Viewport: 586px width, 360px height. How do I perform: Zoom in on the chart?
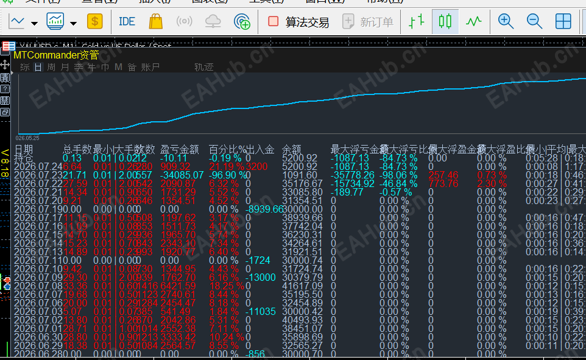[x=506, y=21]
